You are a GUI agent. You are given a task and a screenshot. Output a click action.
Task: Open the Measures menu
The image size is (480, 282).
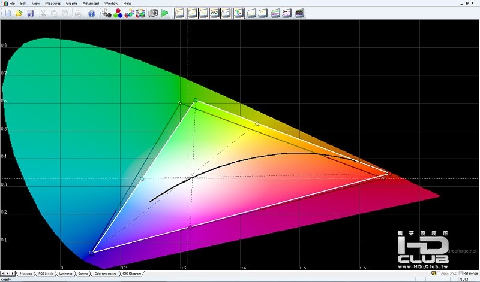coord(53,4)
